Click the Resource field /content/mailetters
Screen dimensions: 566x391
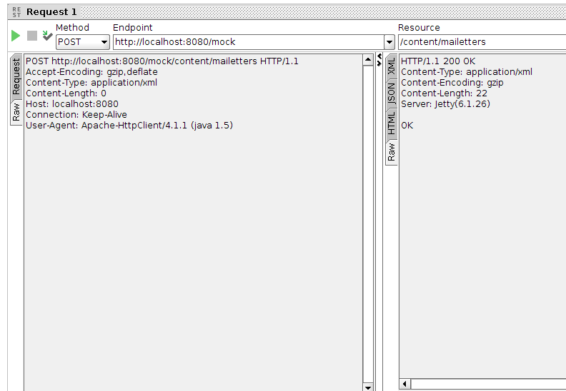click(x=481, y=42)
